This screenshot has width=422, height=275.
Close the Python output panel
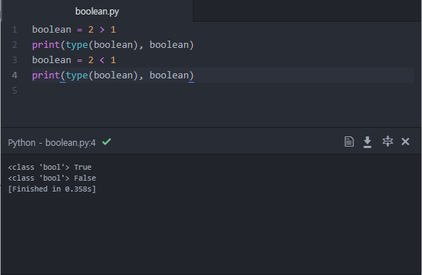(405, 141)
